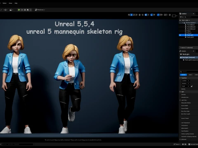Select Plane actor in Outliner
The height and width of the screenshot is (148, 198).
click(x=189, y=31)
